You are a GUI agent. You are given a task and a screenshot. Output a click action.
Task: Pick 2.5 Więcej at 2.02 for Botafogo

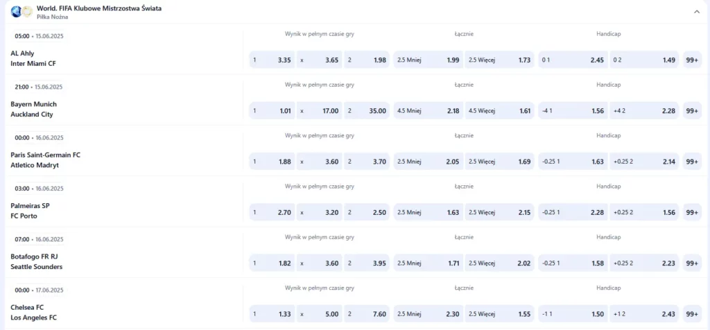tap(499, 263)
